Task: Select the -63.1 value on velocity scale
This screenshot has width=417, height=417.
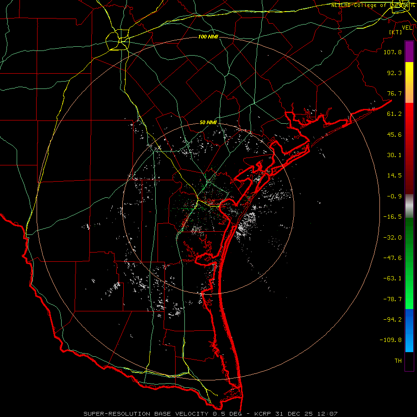Action: [x=392, y=278]
